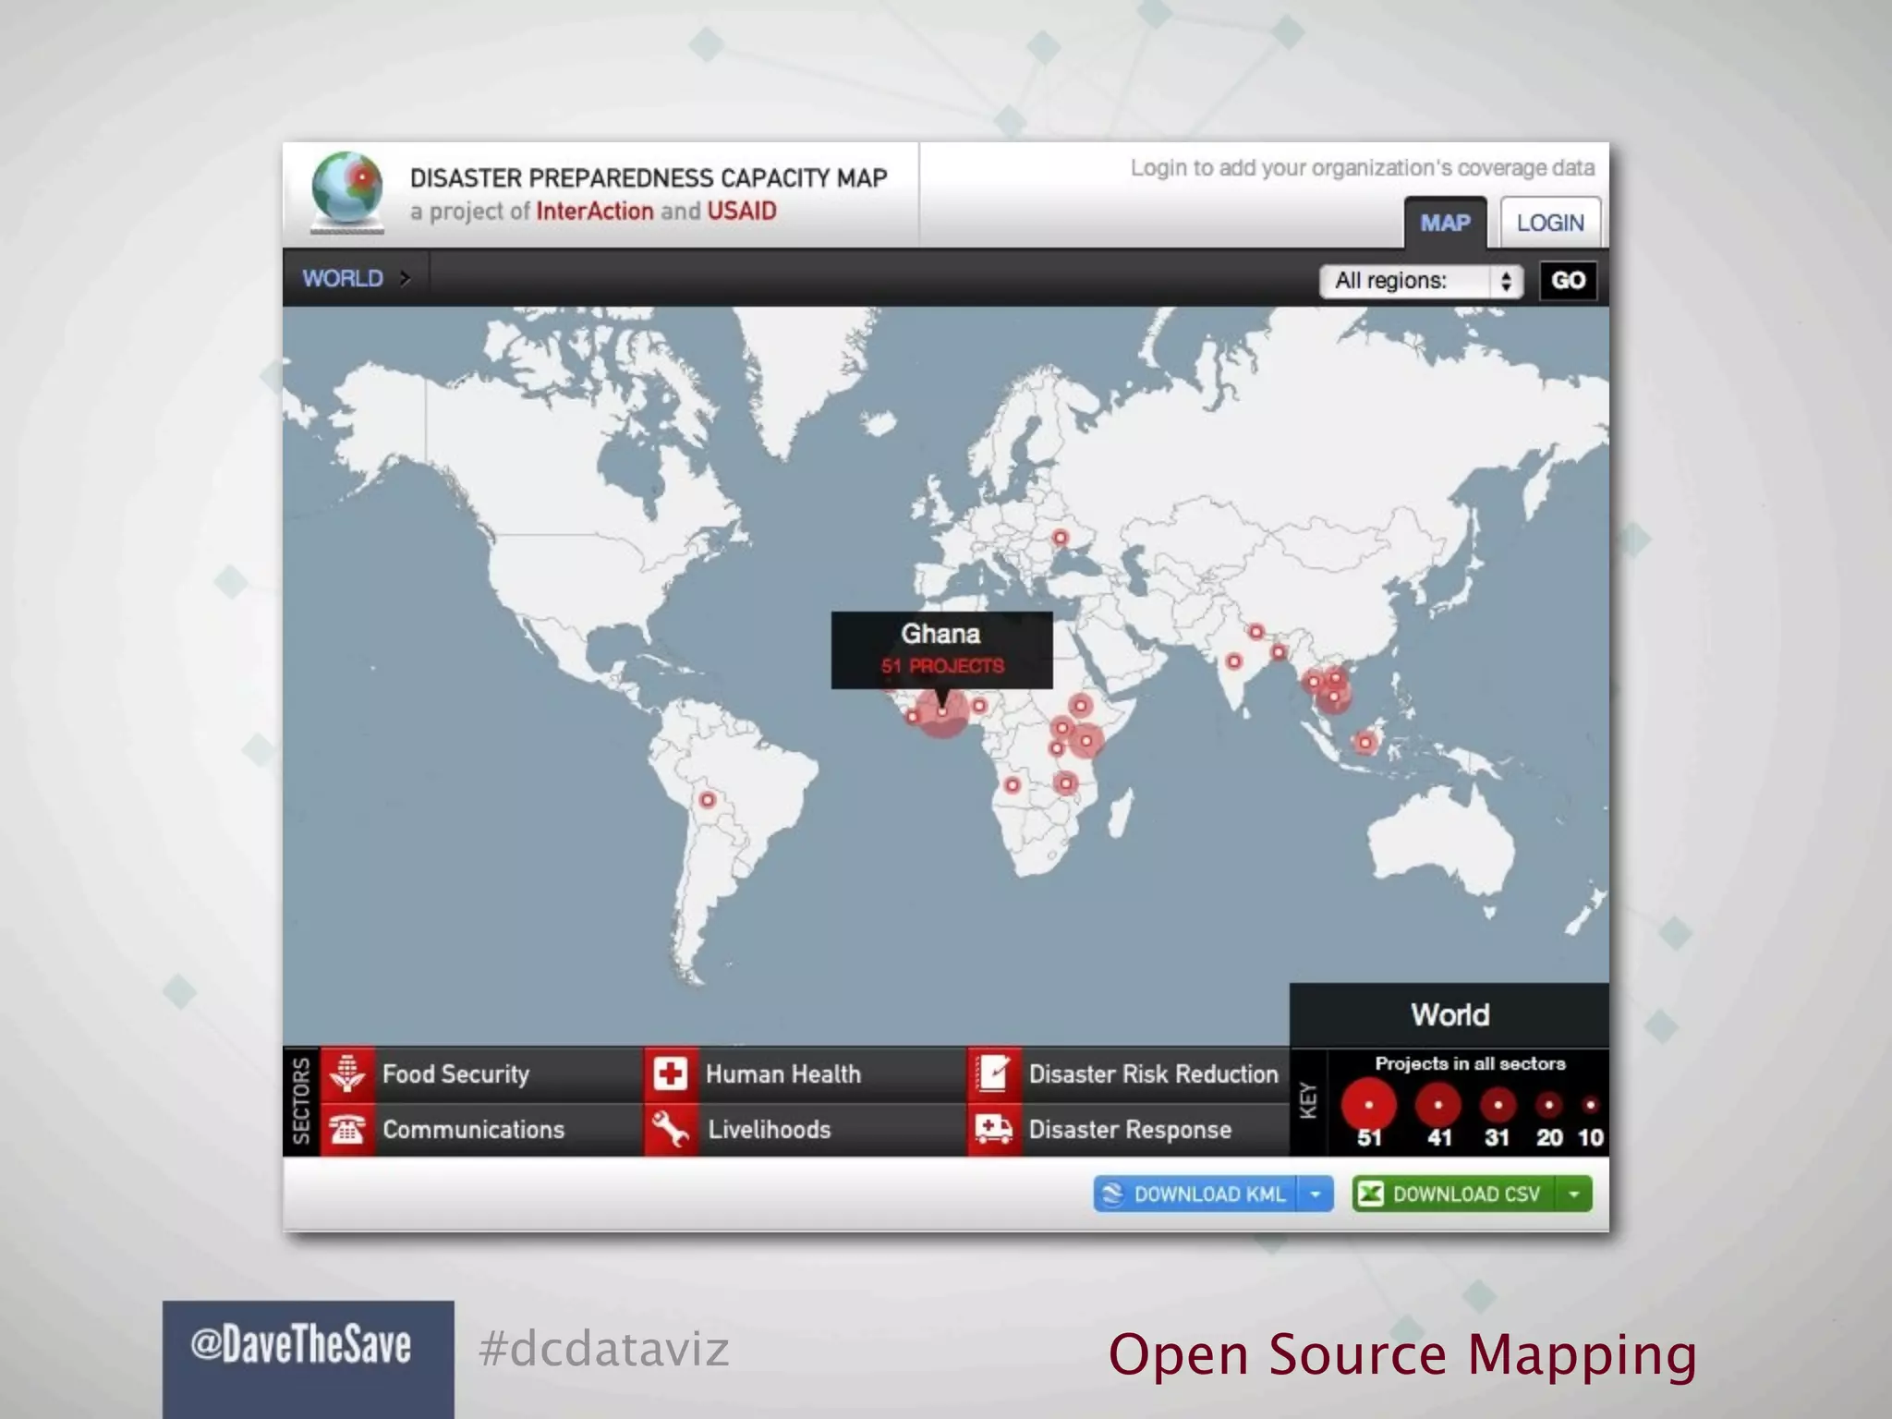Click the Ukraine marker near Black Sea
The image size is (1892, 1419).
click(x=1061, y=538)
